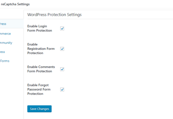Click the WordPress Protection Settings heading

coord(54,15)
